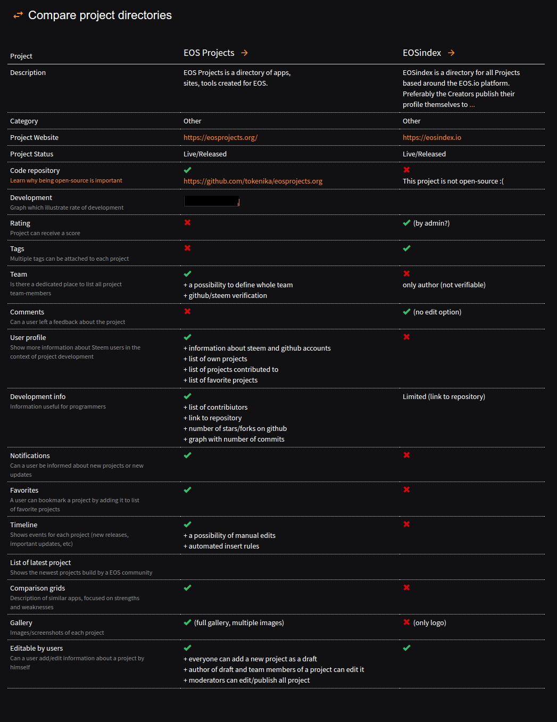Click green checkmark in Code repository row
The height and width of the screenshot is (722, 557).
coord(187,170)
